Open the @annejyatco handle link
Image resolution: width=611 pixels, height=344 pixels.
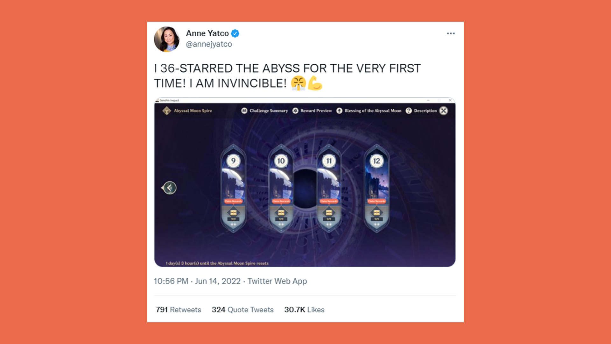pos(209,44)
